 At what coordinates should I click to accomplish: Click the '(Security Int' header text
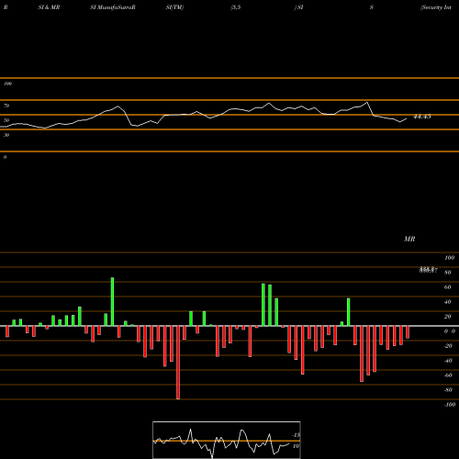pyautogui.click(x=436, y=7)
